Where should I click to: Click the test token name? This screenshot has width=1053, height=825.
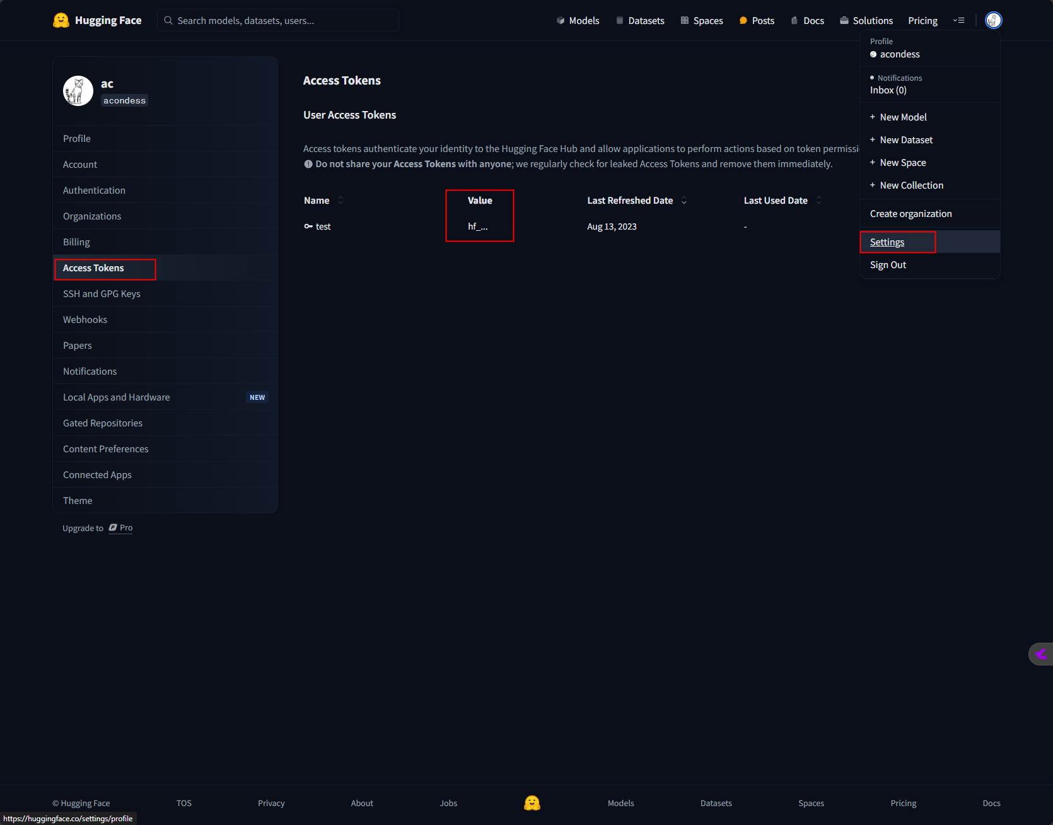(x=323, y=226)
